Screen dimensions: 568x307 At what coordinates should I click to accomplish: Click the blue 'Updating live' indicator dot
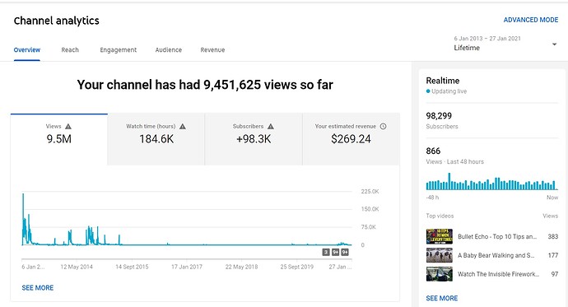[428, 91]
